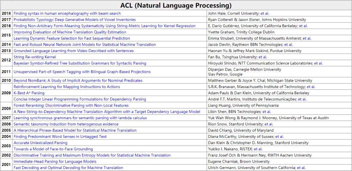This screenshot has width=352, height=171.
Task: Click 'et al.' after E. Dario Gutiérrez
Action: coord(303,26)
